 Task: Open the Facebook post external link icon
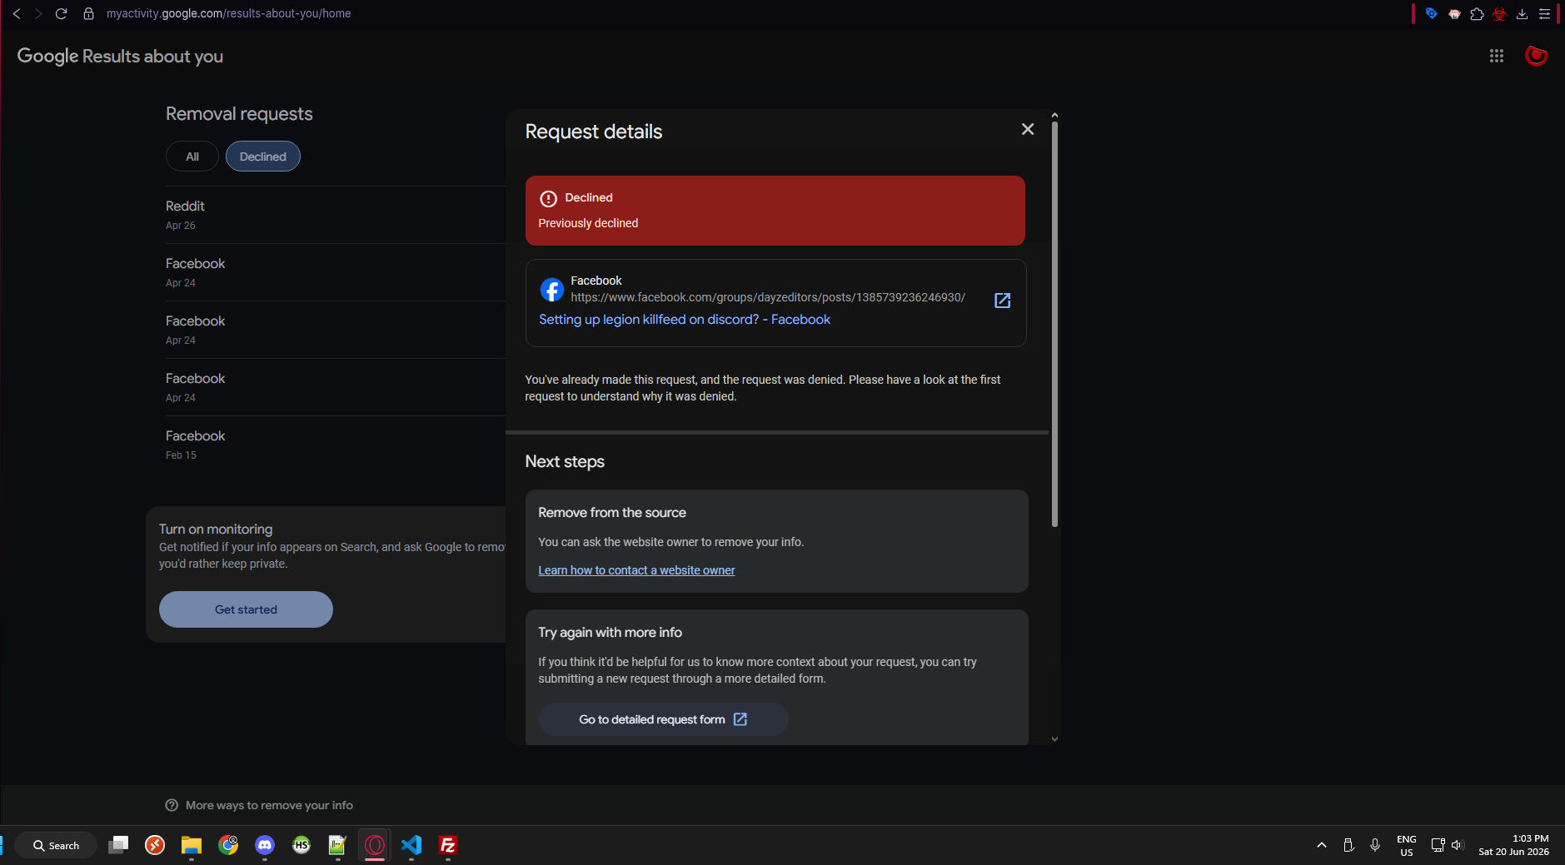pos(1003,301)
